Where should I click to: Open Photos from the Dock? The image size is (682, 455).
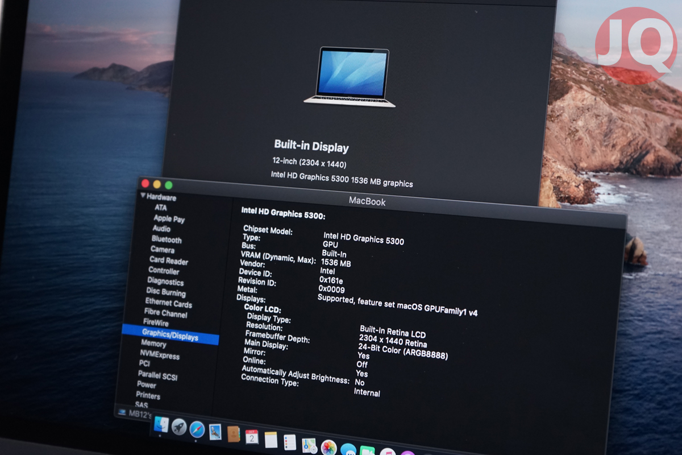[x=329, y=448]
